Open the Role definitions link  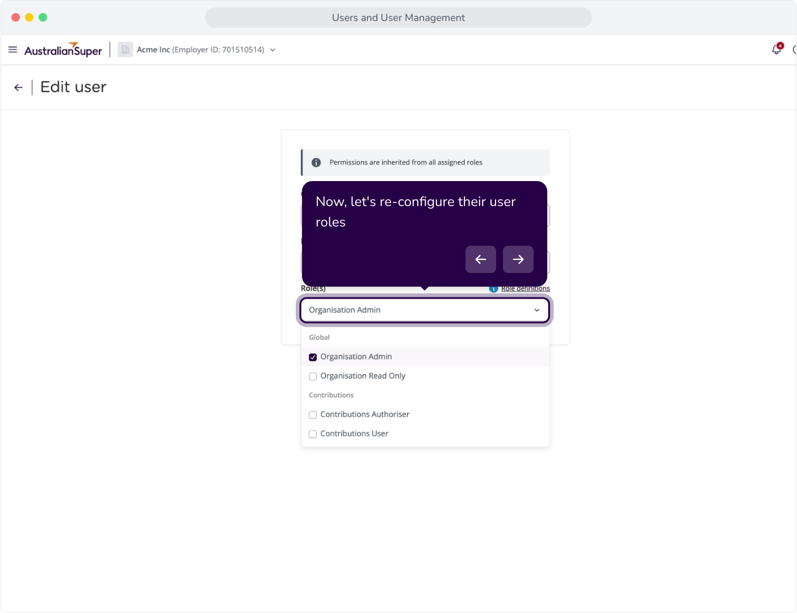point(526,289)
